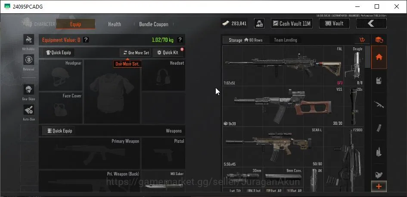407x197 pixels.
Task: Show help for Equipment Value
Action: click(x=86, y=40)
